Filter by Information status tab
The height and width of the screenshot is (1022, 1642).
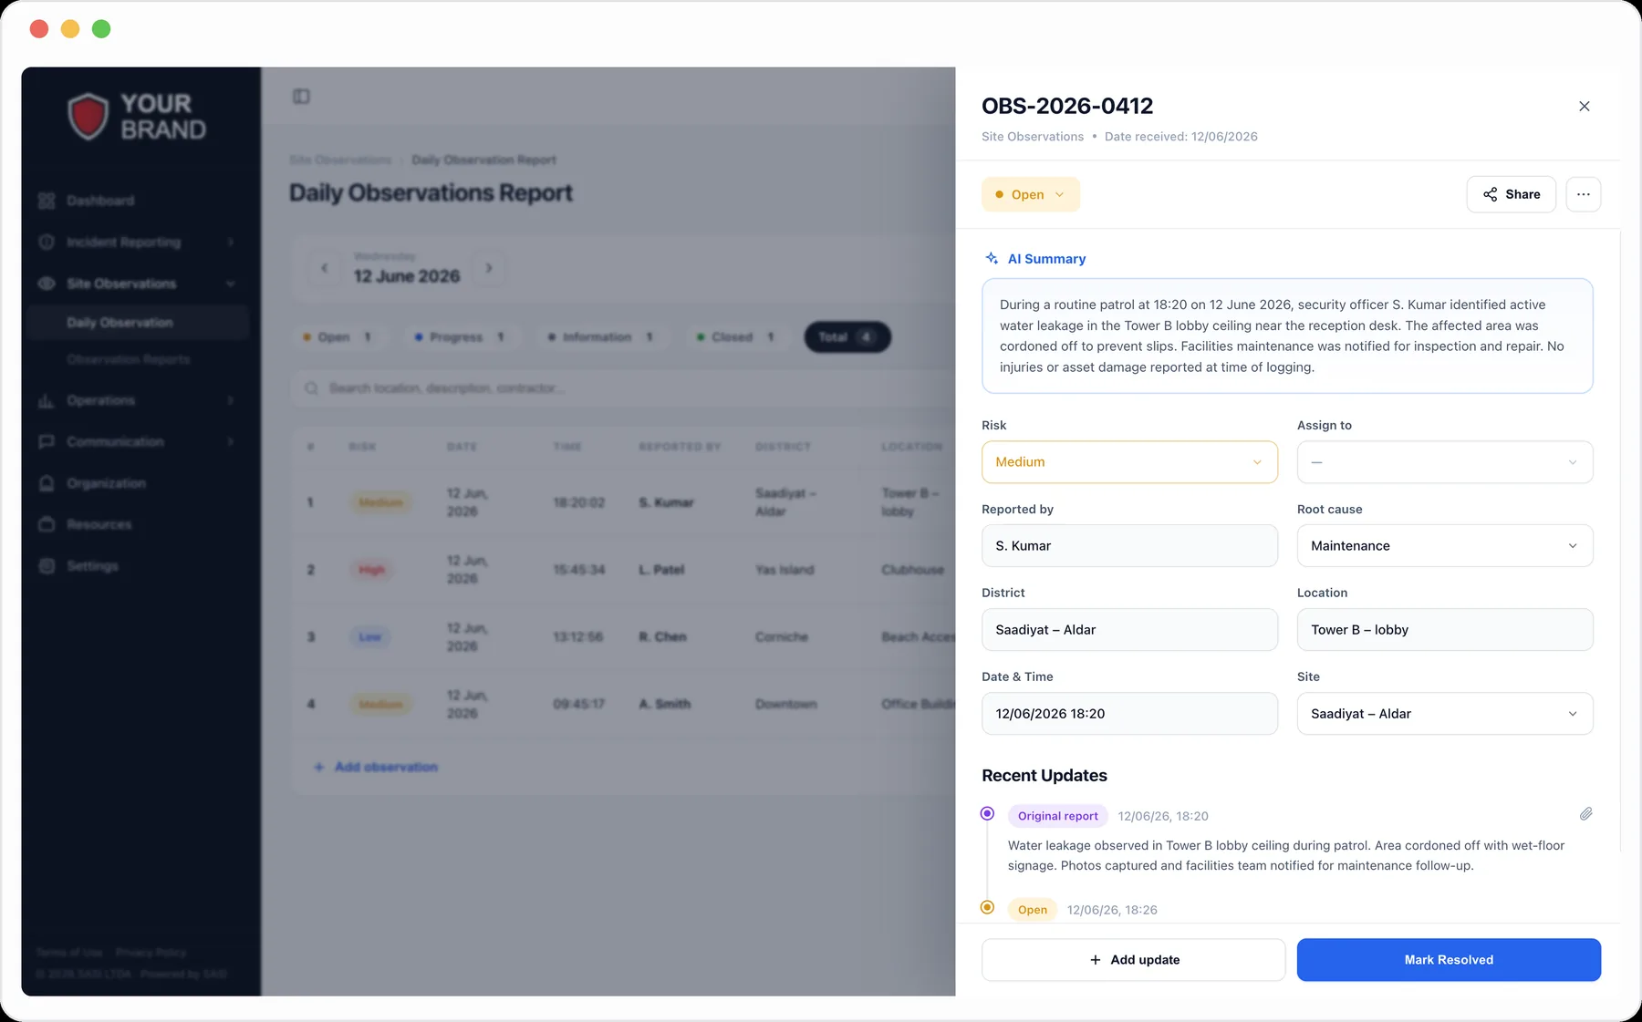point(601,337)
